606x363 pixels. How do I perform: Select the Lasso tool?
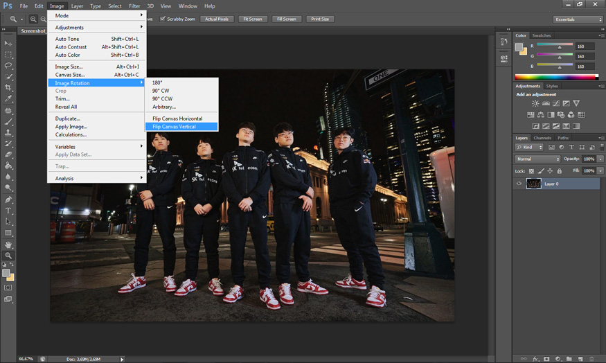pos(8,65)
